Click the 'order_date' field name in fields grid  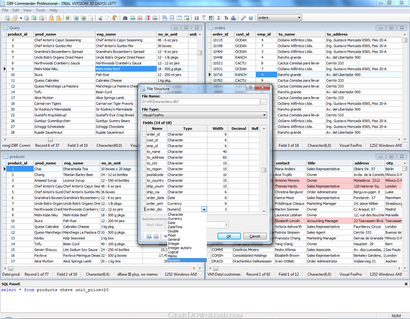155,197
